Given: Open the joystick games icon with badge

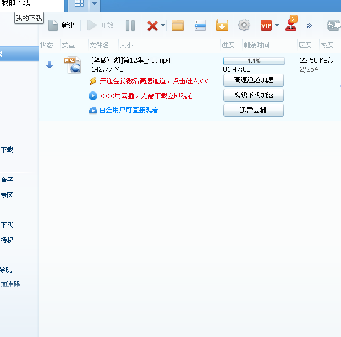Looking at the screenshot, I should pyautogui.click(x=291, y=23).
